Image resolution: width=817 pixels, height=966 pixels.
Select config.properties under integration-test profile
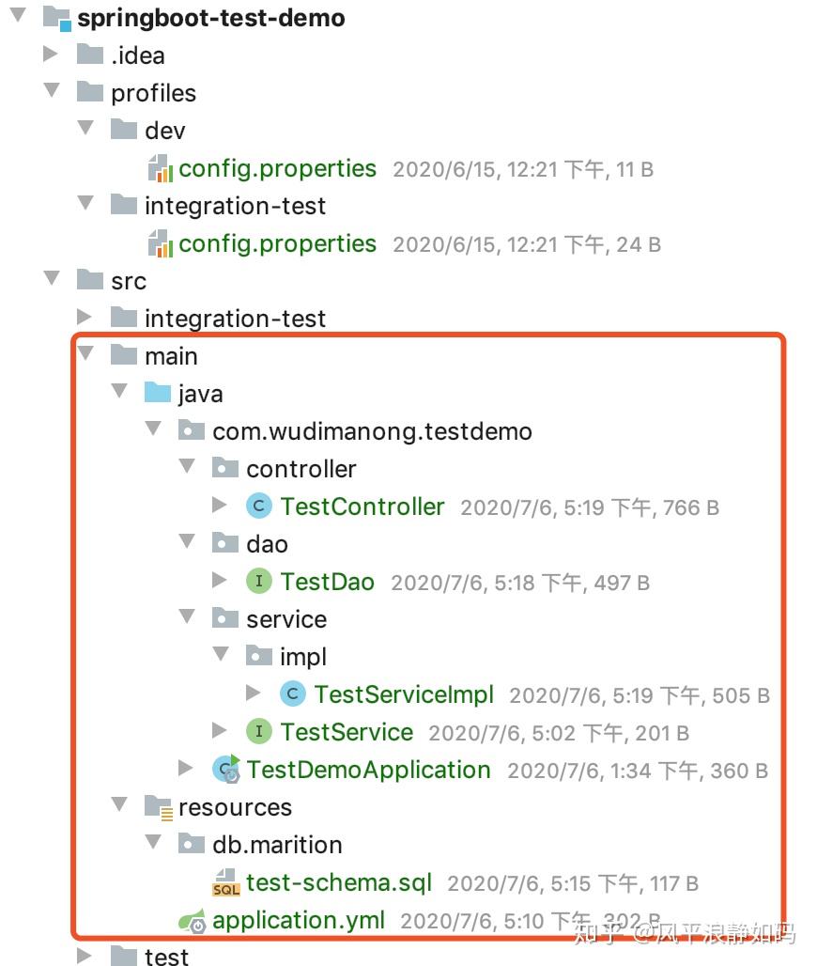(x=277, y=243)
